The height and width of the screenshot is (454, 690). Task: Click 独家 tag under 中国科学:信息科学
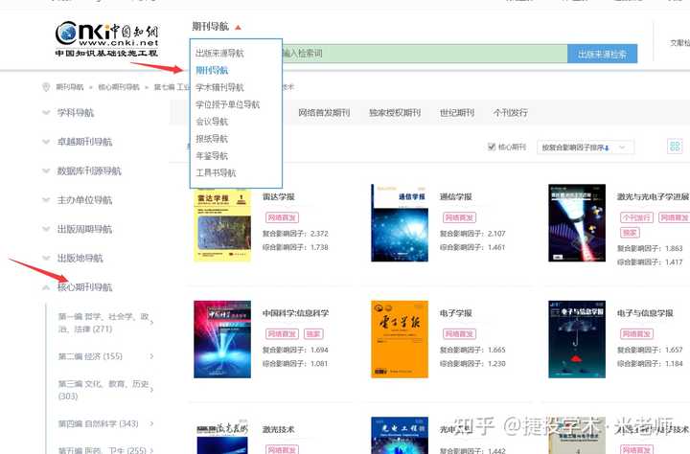pos(313,334)
